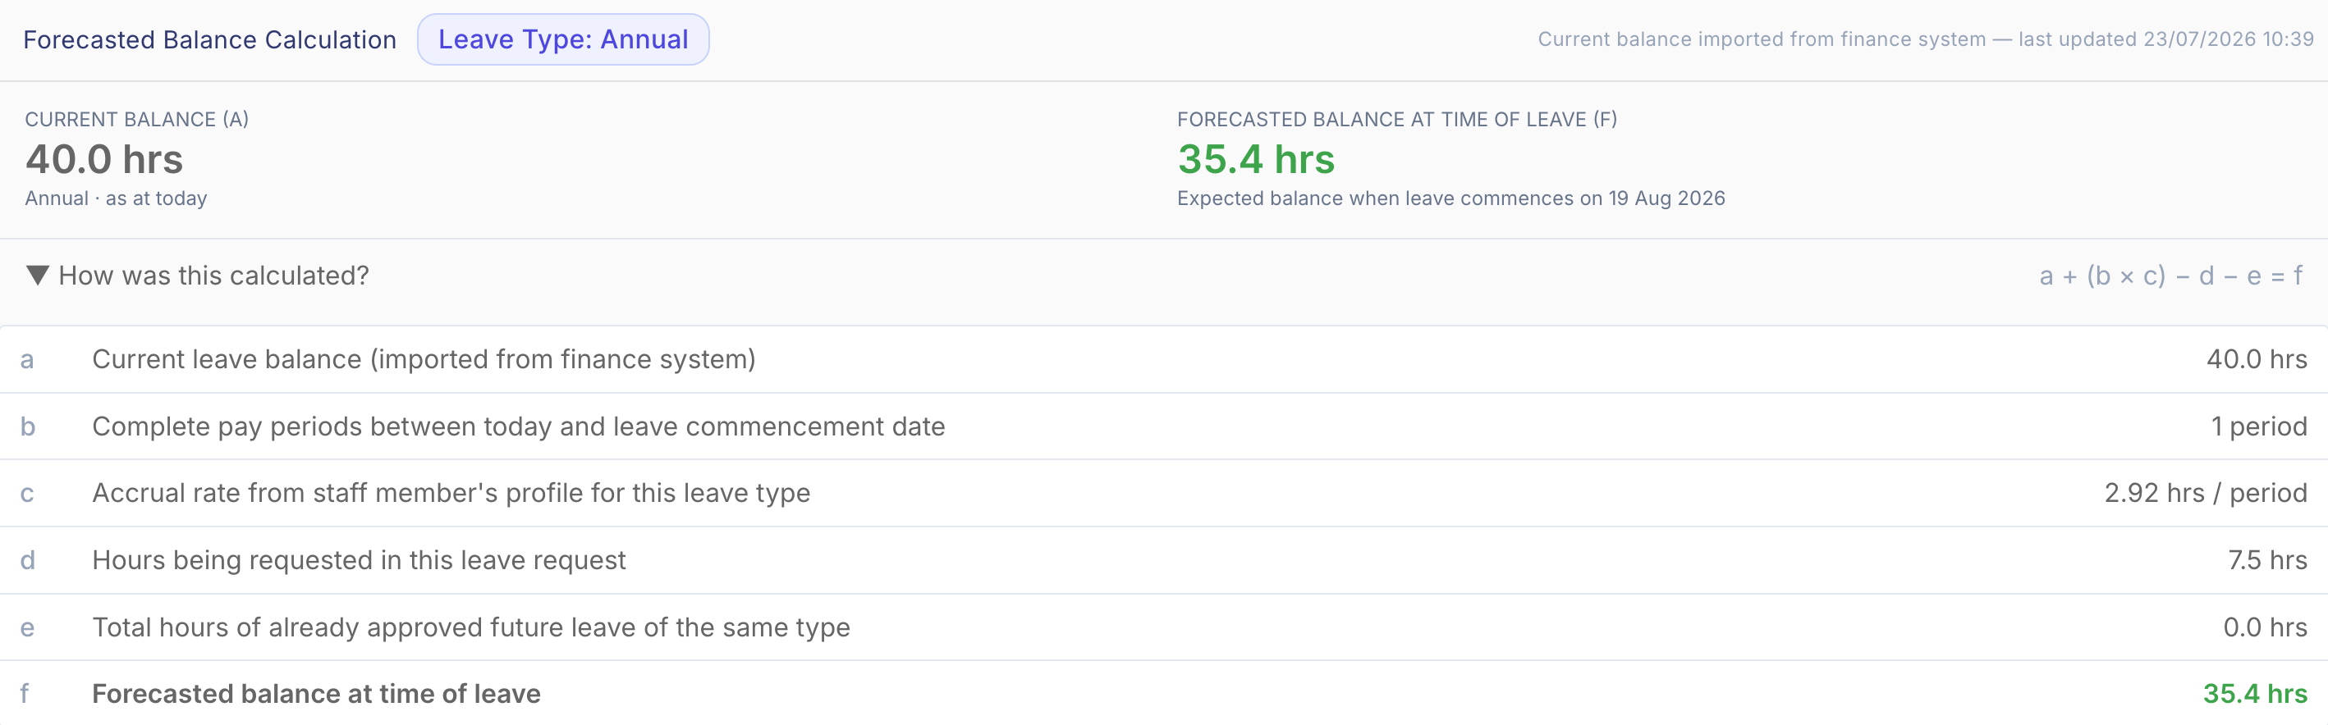Screen dimensions: 2328x725
Task: Click 'FORECASTED BALANCE AT TIME OF LEAVE (F)' label
Action: (x=1397, y=119)
